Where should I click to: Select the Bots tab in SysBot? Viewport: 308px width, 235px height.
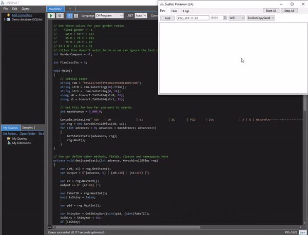(x=163, y=11)
